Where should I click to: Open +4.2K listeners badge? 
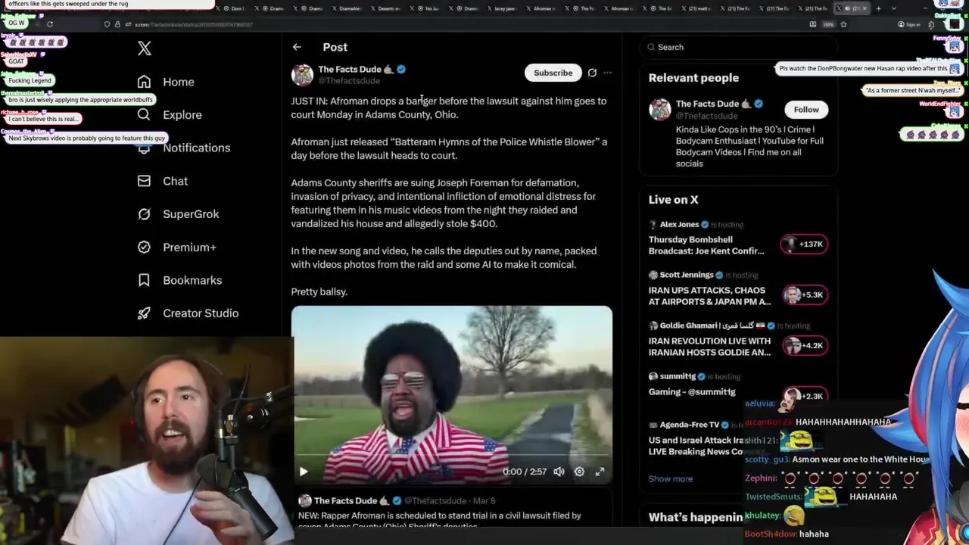804,345
